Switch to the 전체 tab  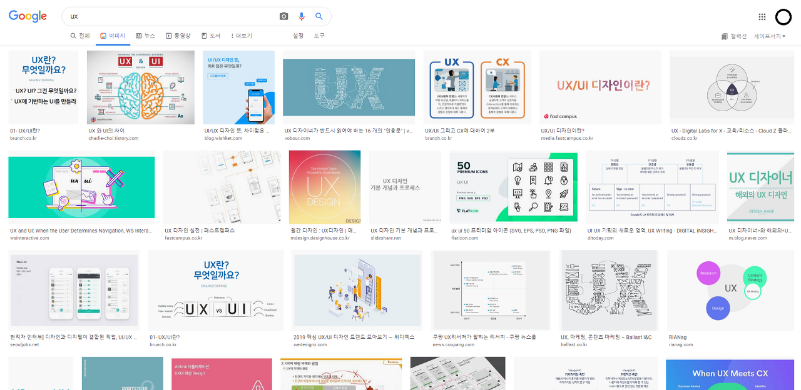pos(80,36)
